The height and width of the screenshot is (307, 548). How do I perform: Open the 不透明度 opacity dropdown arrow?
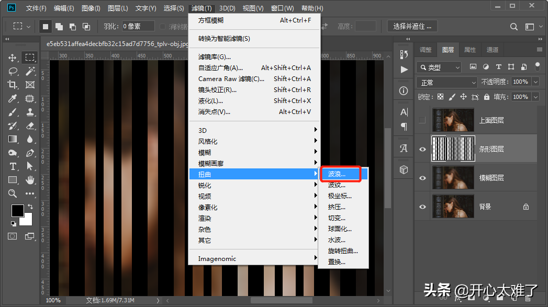(536, 82)
